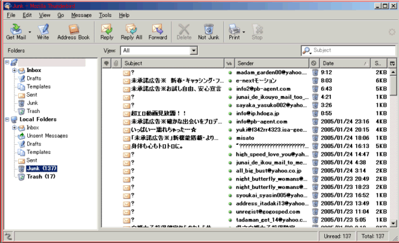Open the Message menu
399x243 pixels.
pos(81,15)
